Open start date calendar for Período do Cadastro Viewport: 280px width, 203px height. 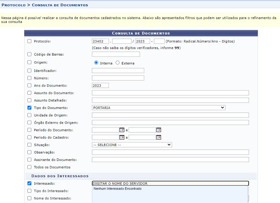coord(122,137)
